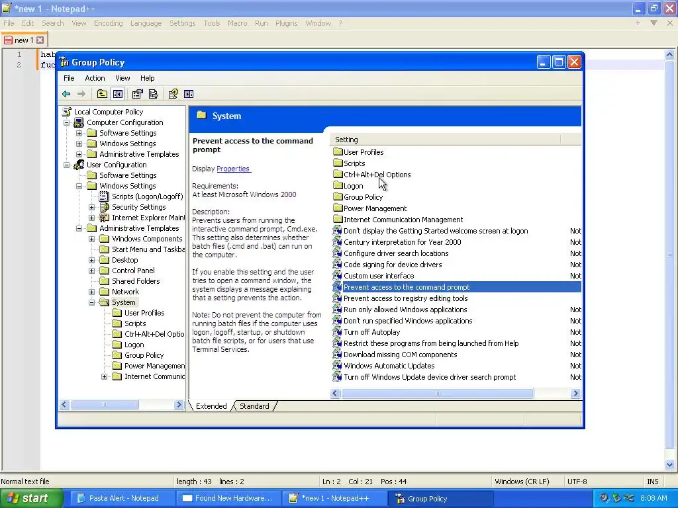Click the new 1 document tab
Viewport: 678px width, 508px height.
click(x=24, y=40)
